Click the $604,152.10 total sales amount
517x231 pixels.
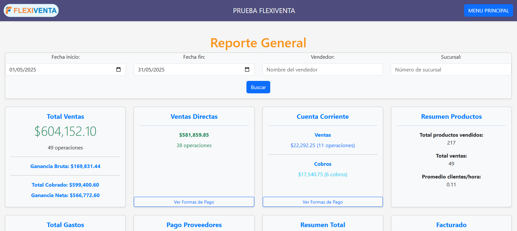[65, 131]
